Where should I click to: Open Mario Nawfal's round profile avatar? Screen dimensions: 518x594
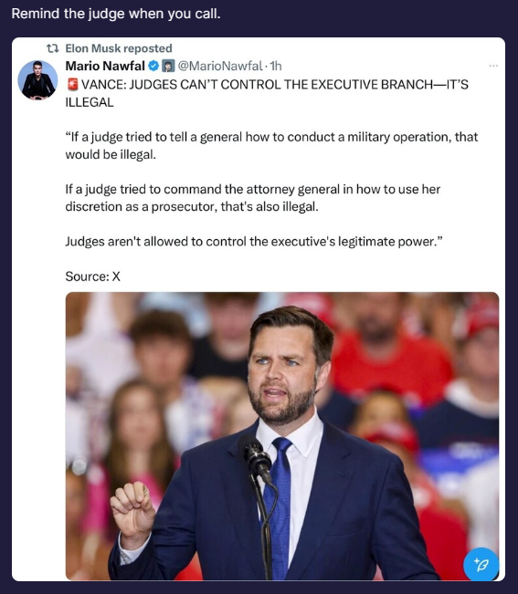[x=37, y=80]
